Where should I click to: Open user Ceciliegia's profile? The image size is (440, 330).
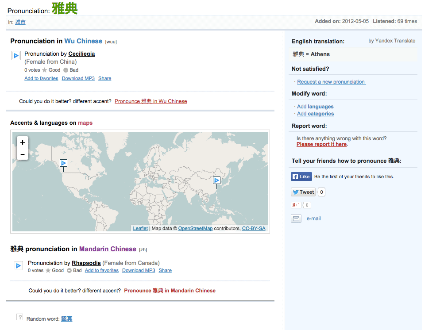tap(81, 54)
